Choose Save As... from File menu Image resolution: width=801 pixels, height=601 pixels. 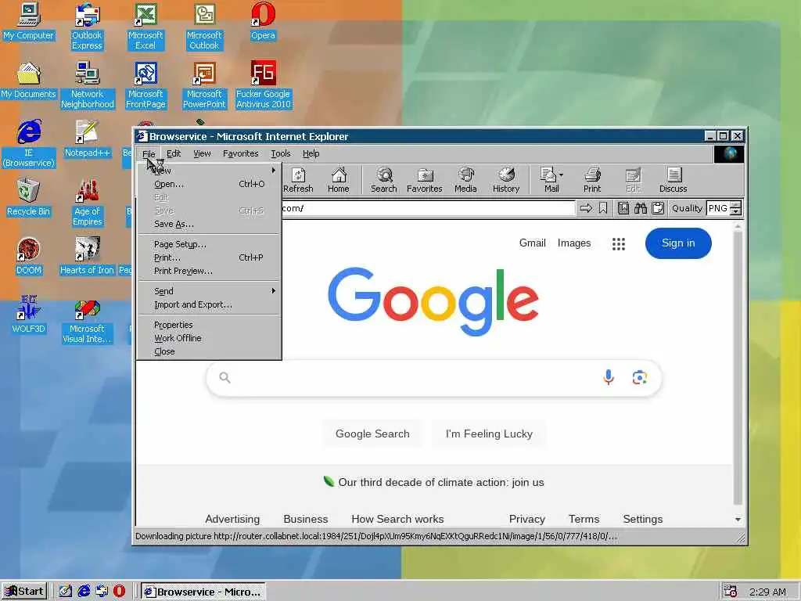click(x=210, y=224)
